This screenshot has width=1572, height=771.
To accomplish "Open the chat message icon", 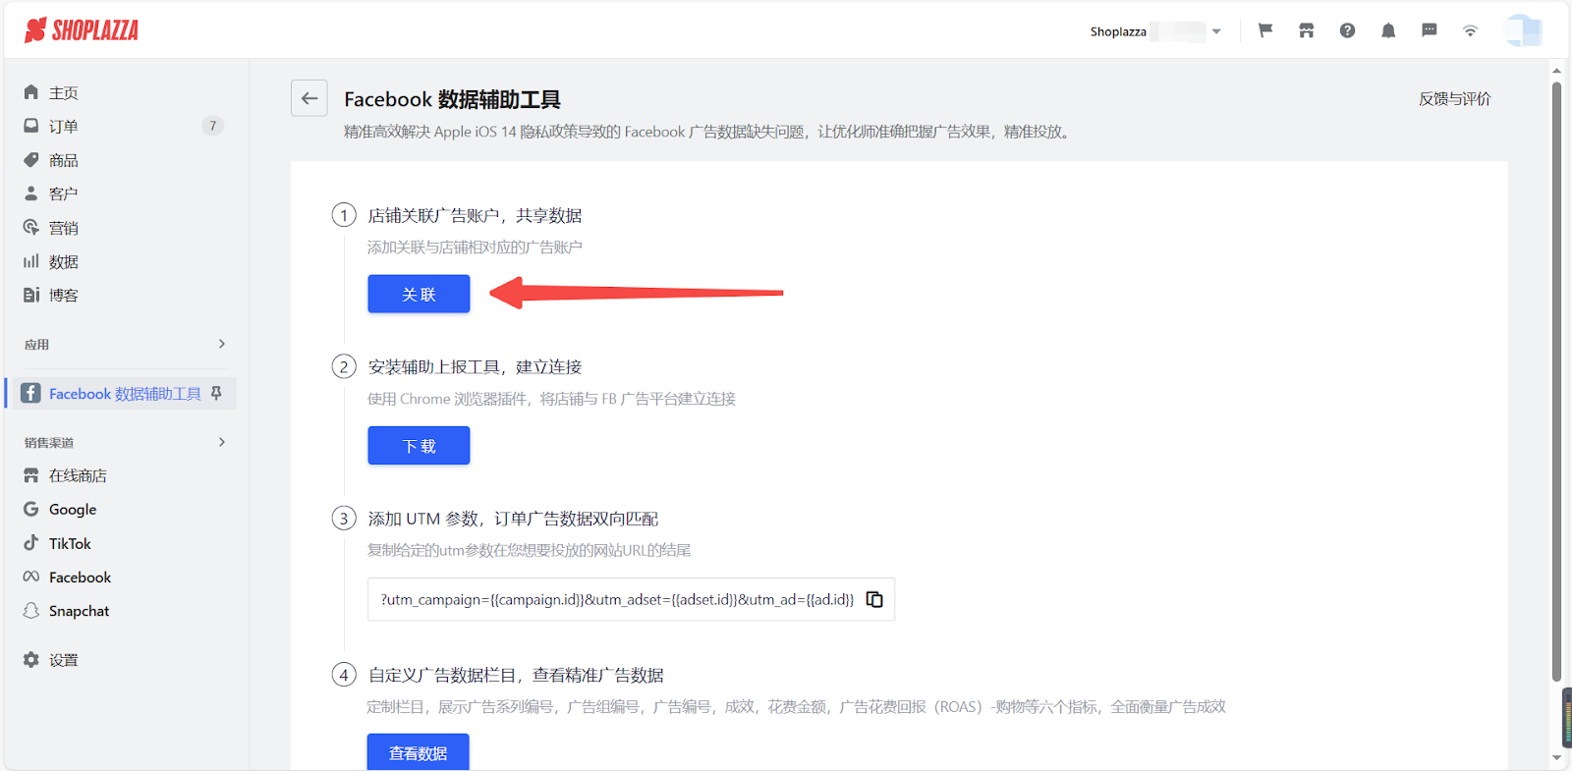I will 1430,30.
